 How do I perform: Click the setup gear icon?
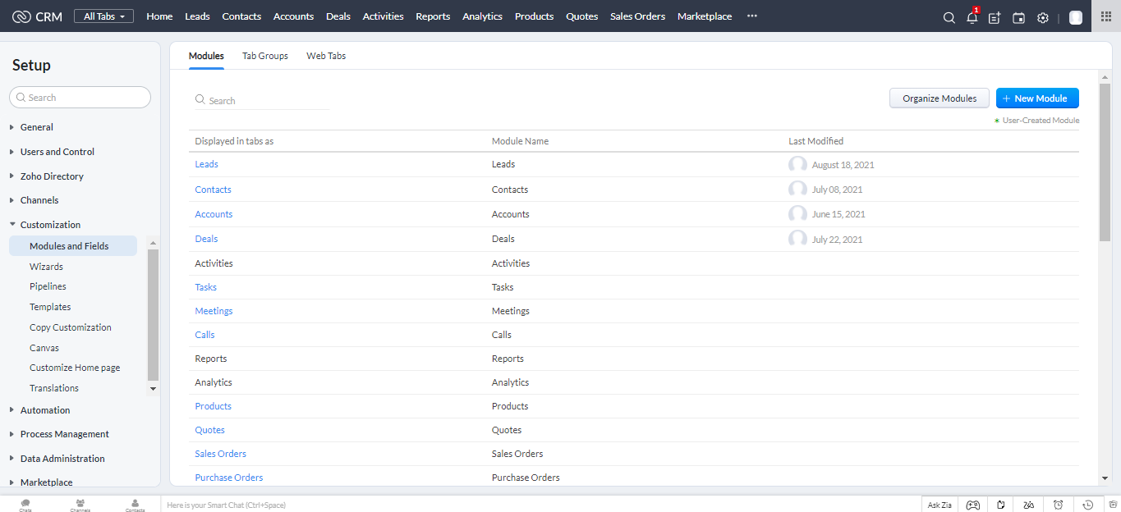pyautogui.click(x=1042, y=17)
